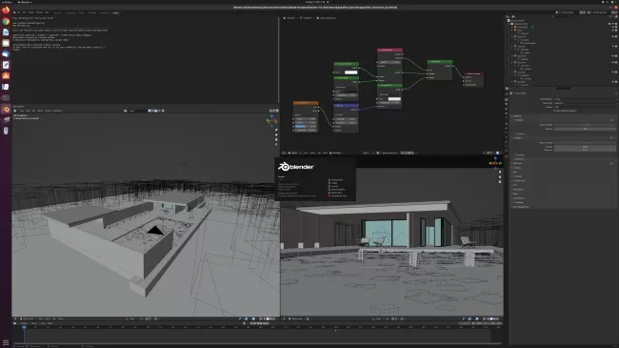
Task: Toggle camera view icon in left viewport
Action: click(276, 139)
